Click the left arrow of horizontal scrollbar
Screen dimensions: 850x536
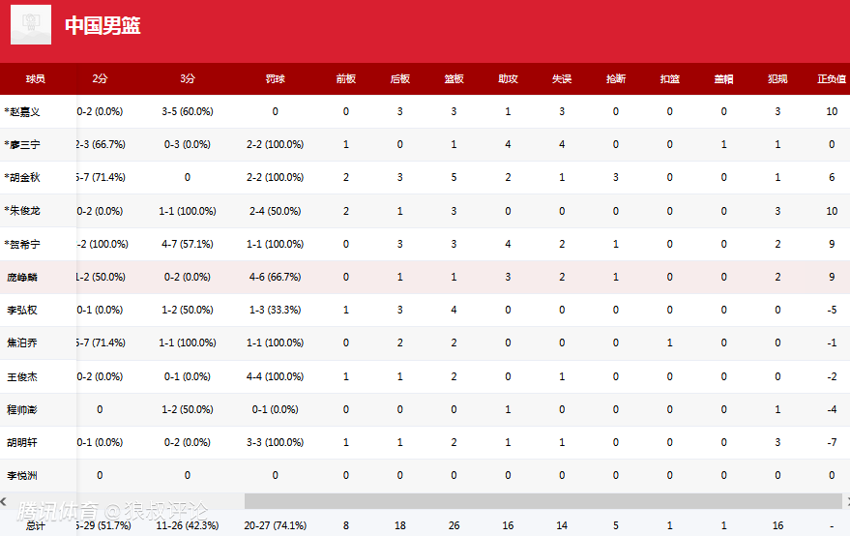(x=3, y=501)
